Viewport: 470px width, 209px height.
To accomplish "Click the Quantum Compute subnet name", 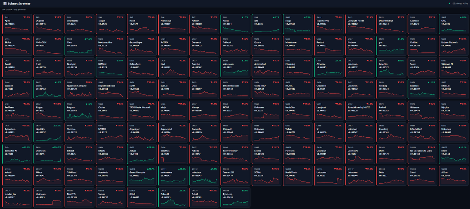I will point(76,85).
